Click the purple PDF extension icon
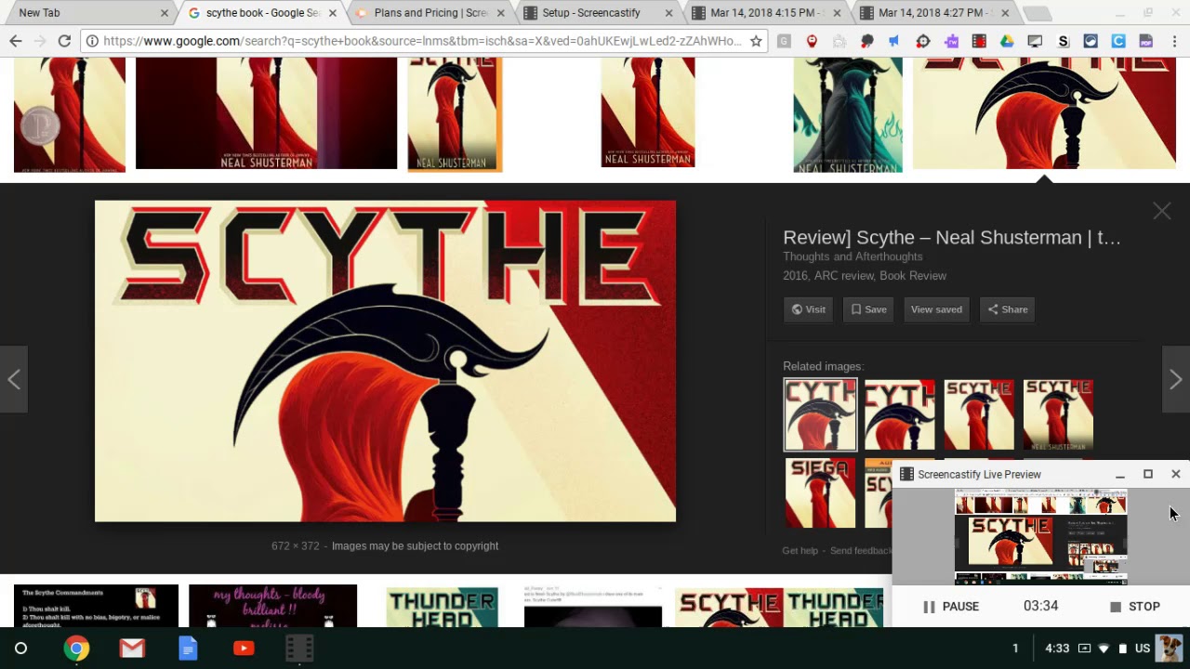Screen dimensions: 1190x669 (1146, 41)
